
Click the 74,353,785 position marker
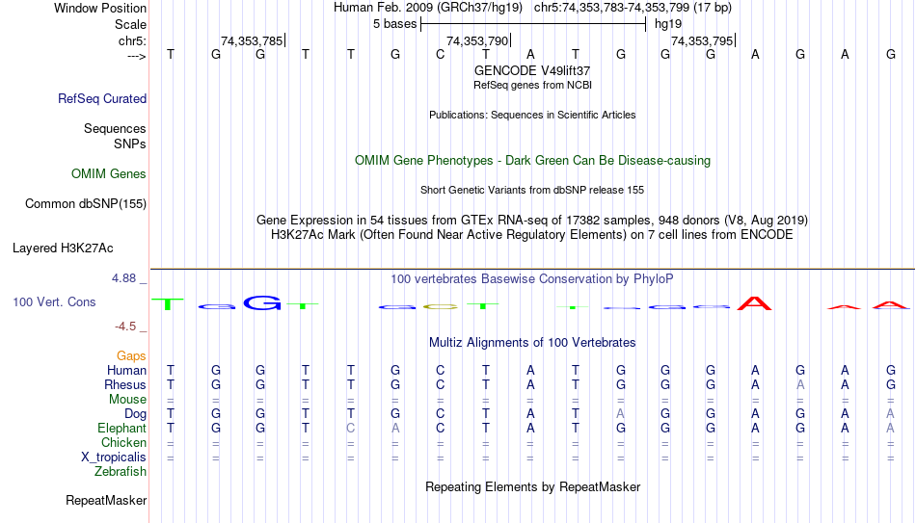coord(253,40)
